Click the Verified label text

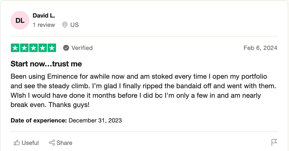point(82,48)
